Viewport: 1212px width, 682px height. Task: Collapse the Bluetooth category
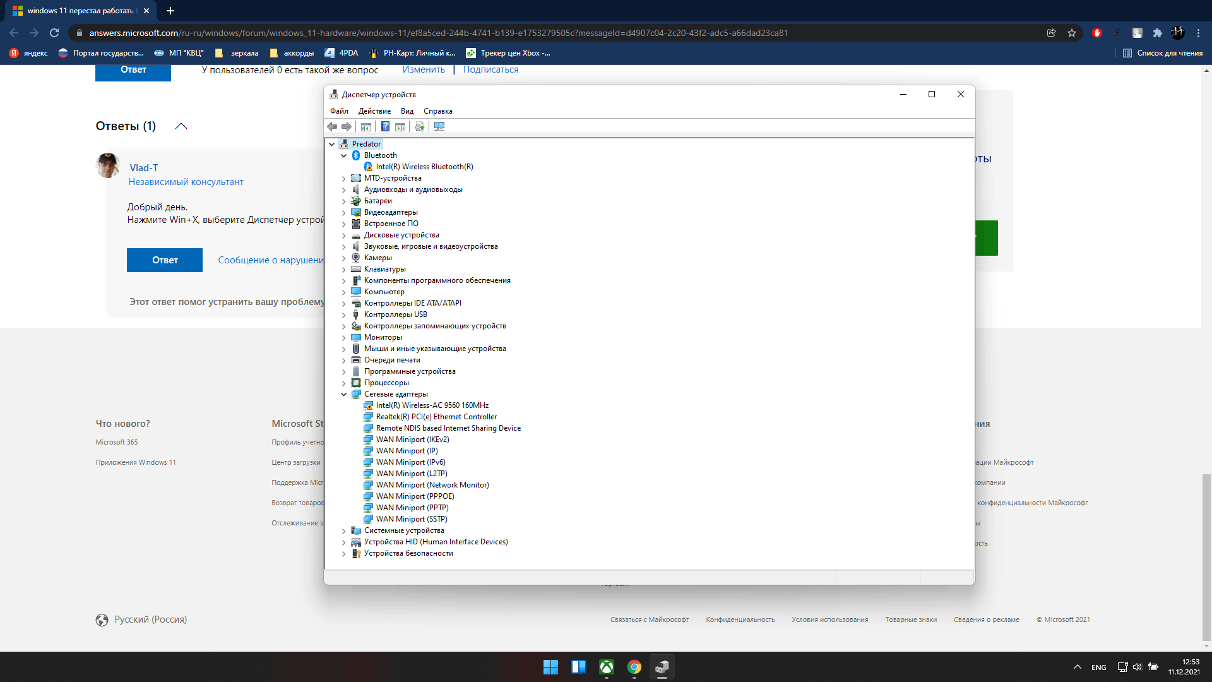point(344,155)
